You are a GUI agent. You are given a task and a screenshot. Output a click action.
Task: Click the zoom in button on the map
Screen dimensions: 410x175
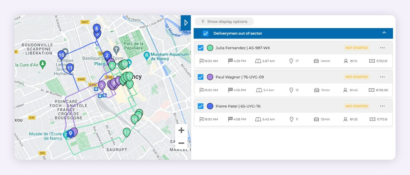[x=181, y=130]
